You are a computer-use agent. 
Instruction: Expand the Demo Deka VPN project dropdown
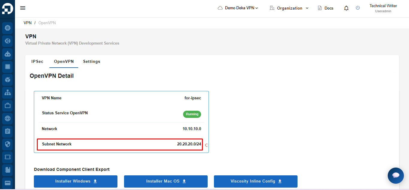(238, 8)
